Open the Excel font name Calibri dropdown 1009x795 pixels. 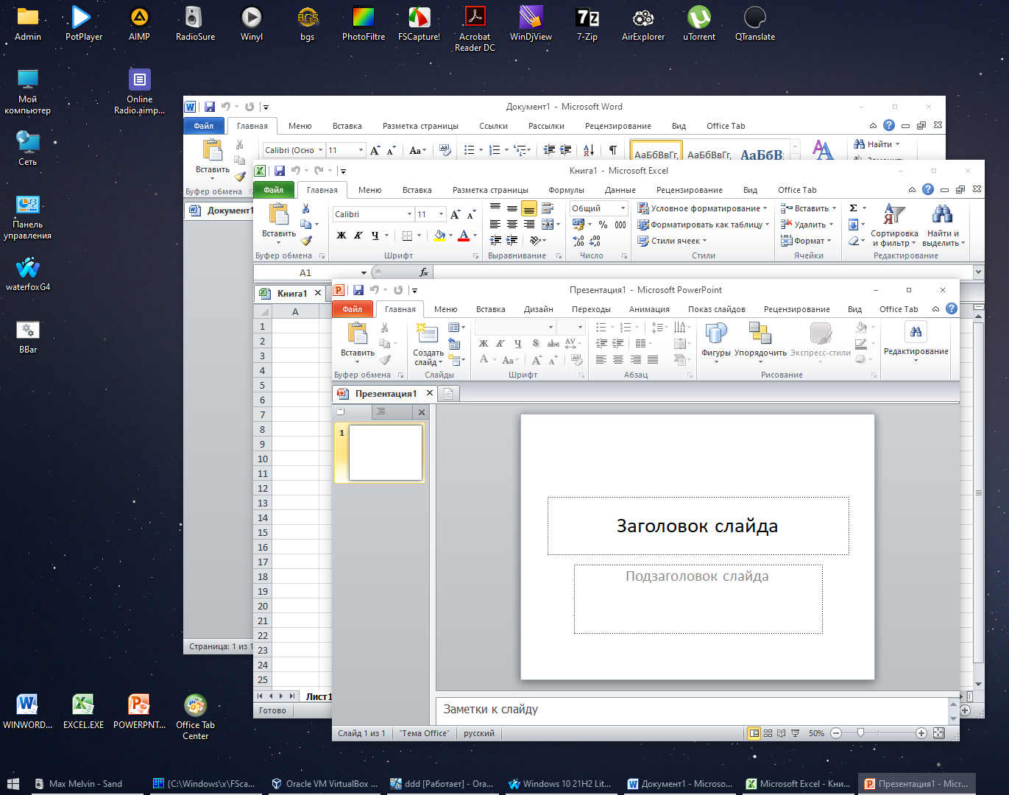pos(409,214)
